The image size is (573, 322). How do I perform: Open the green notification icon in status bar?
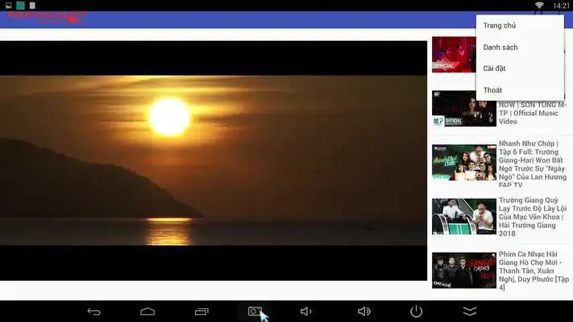click(x=20, y=5)
